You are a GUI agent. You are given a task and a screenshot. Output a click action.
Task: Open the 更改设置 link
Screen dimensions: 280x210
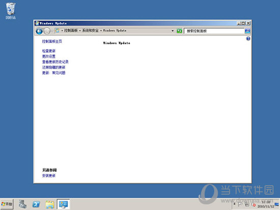(x=49, y=56)
